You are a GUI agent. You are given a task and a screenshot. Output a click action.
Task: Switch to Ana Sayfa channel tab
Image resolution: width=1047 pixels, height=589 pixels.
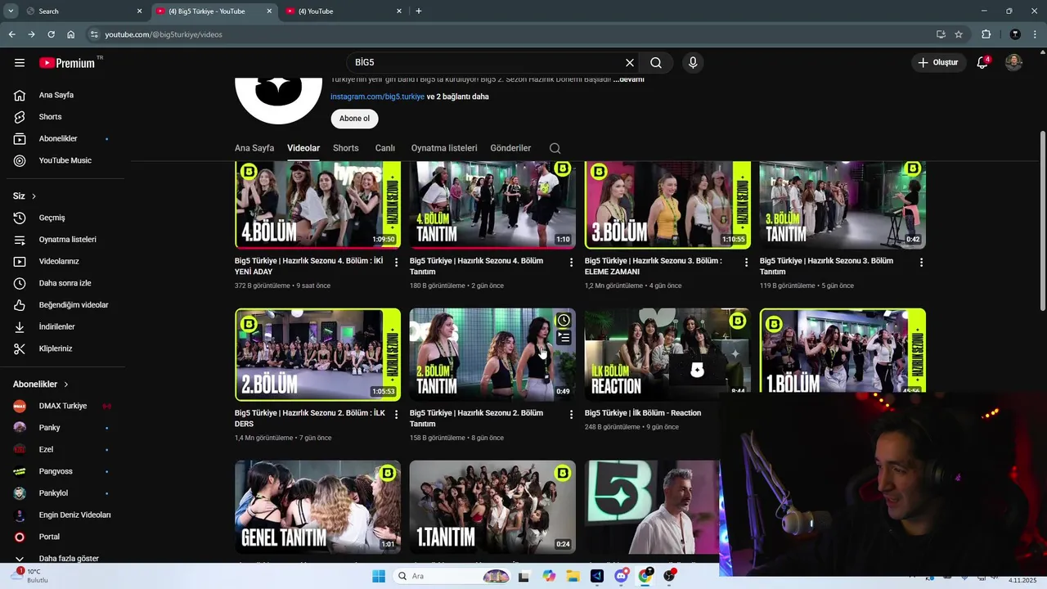(x=254, y=148)
